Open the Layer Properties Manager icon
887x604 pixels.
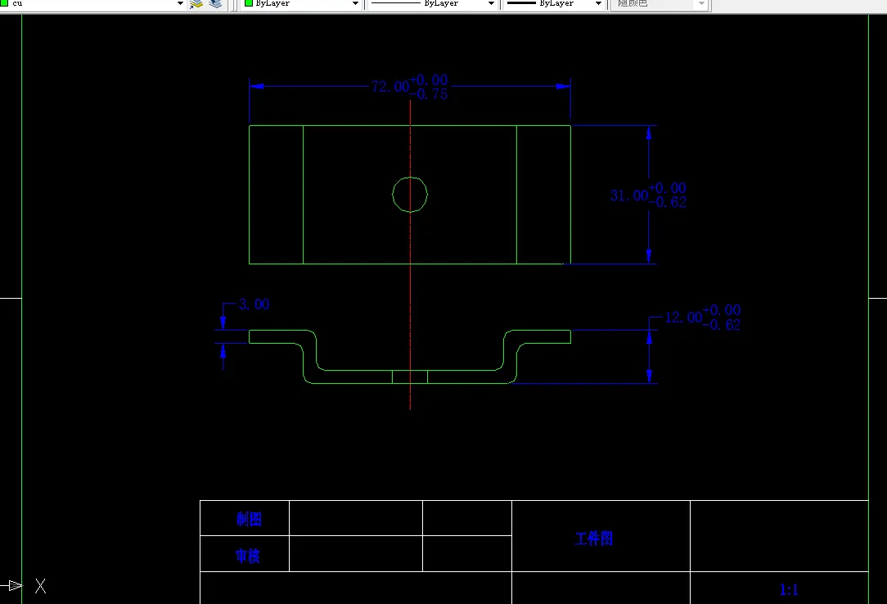(x=214, y=4)
